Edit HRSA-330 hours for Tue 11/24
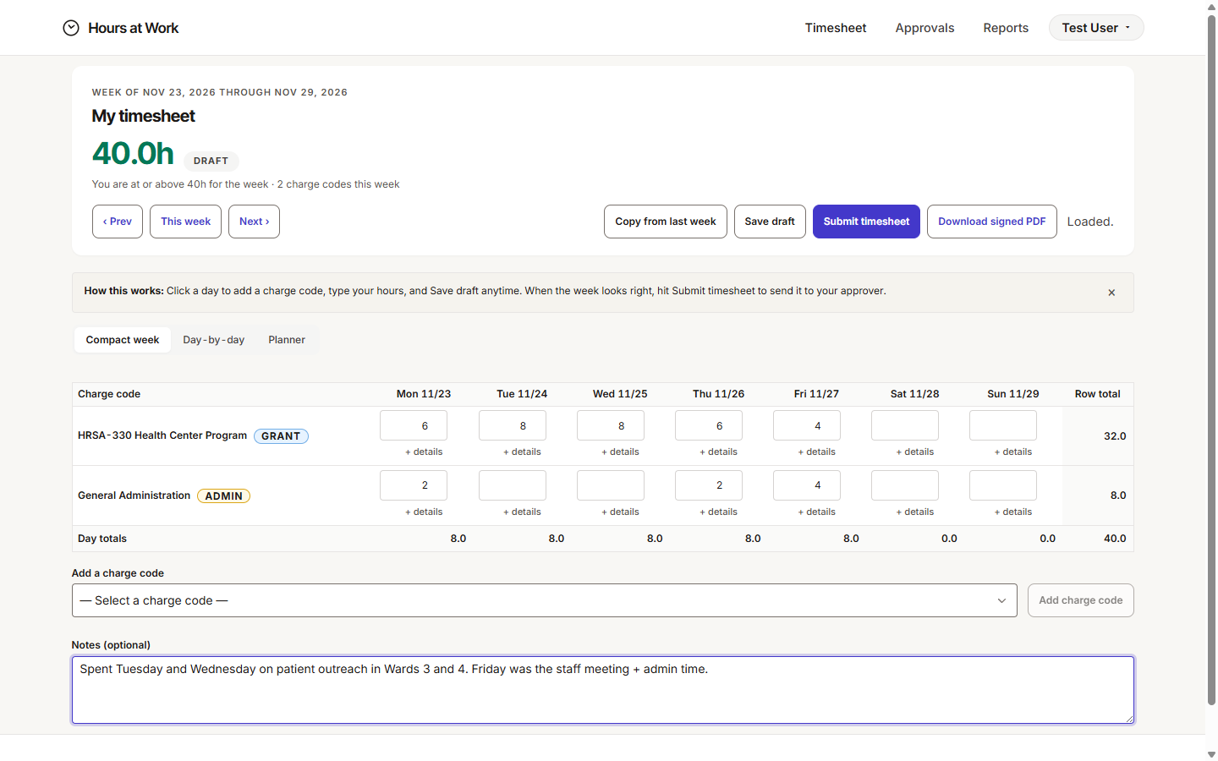The image size is (1218, 761). click(513, 425)
